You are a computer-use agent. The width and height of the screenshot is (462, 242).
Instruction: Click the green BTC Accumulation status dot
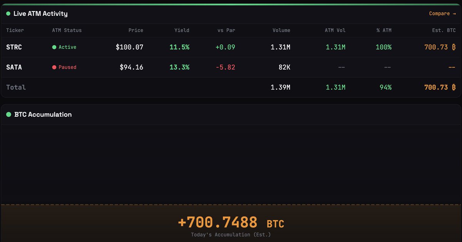click(8, 114)
